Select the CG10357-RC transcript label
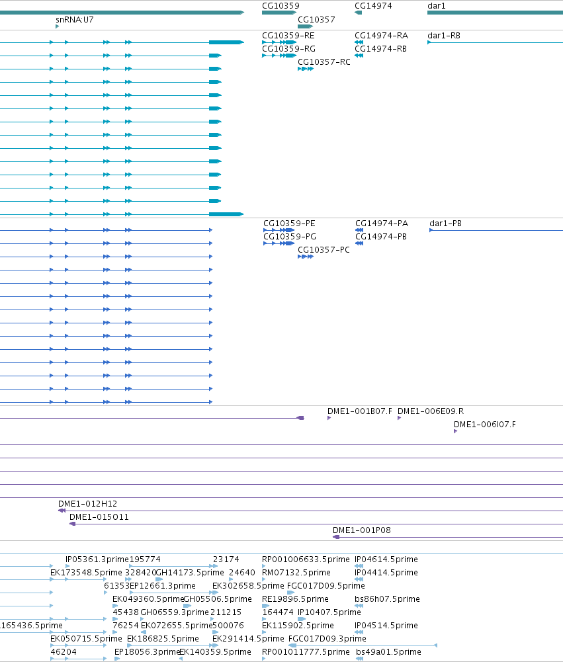This screenshot has height=662, width=563. pyautogui.click(x=324, y=62)
